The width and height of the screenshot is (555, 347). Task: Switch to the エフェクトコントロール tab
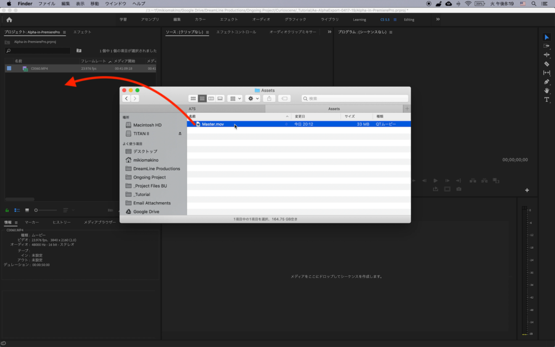tap(236, 32)
